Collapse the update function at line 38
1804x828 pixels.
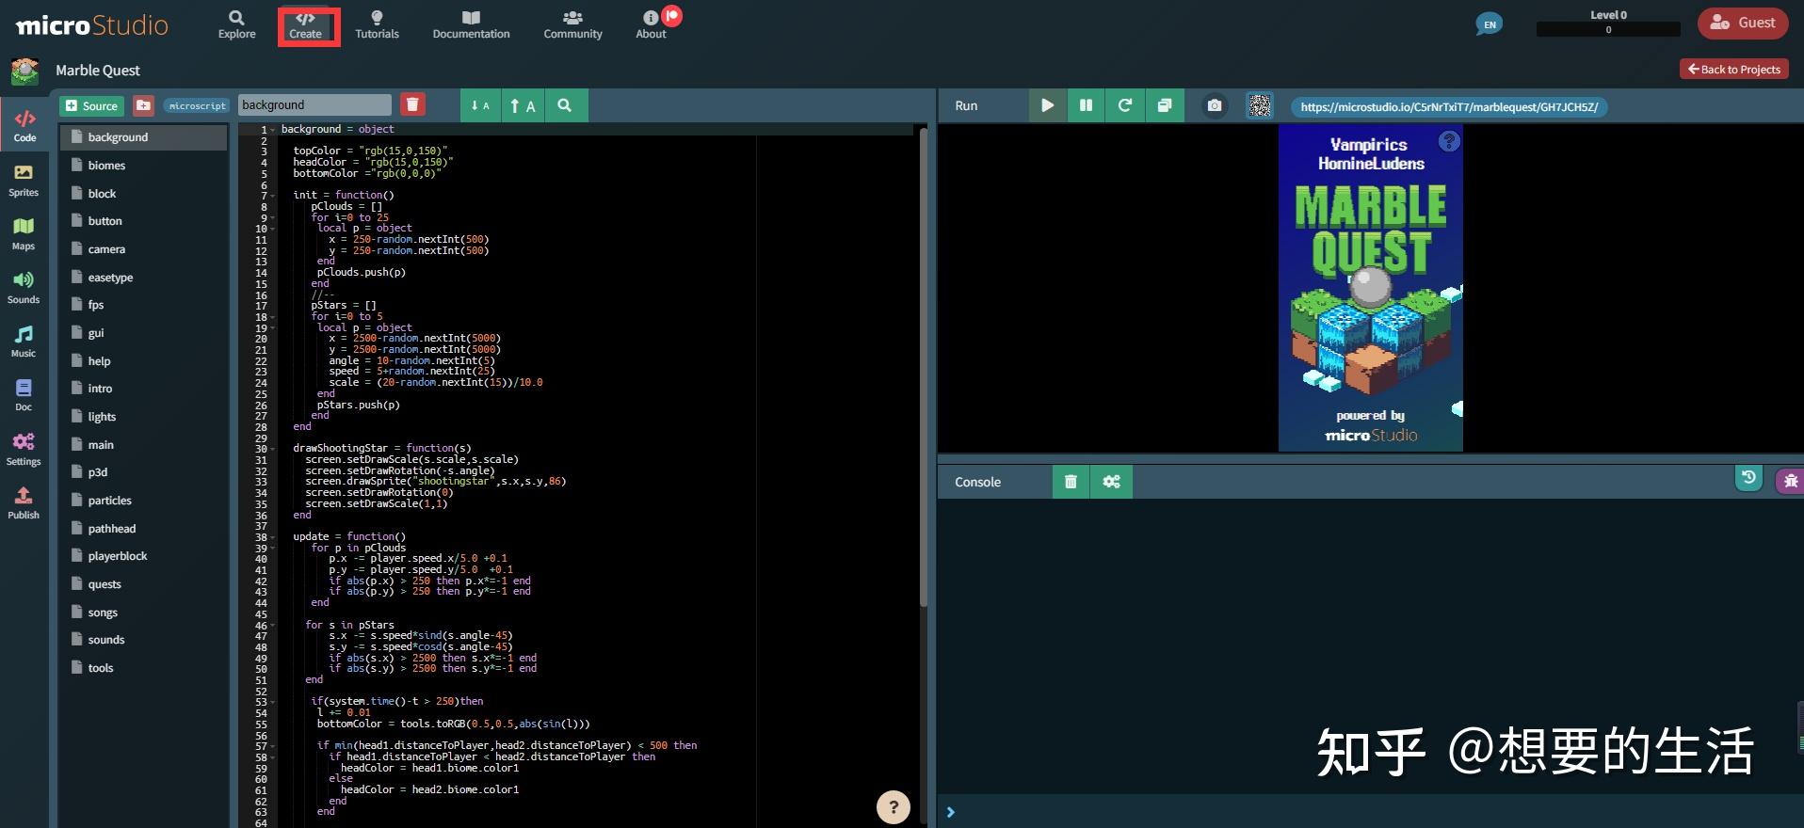point(273,537)
